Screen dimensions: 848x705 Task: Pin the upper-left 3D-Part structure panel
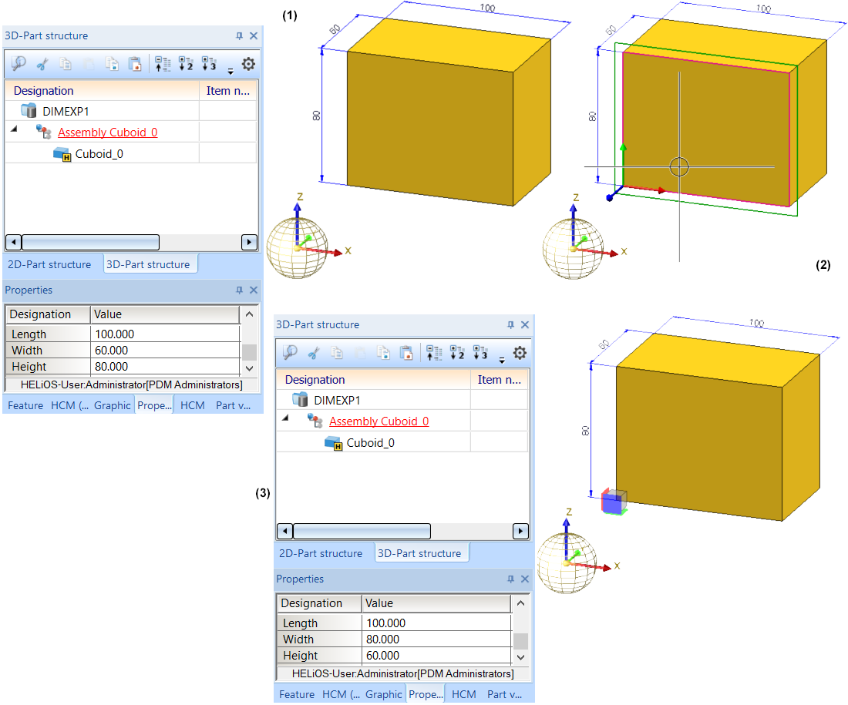pyautogui.click(x=239, y=35)
